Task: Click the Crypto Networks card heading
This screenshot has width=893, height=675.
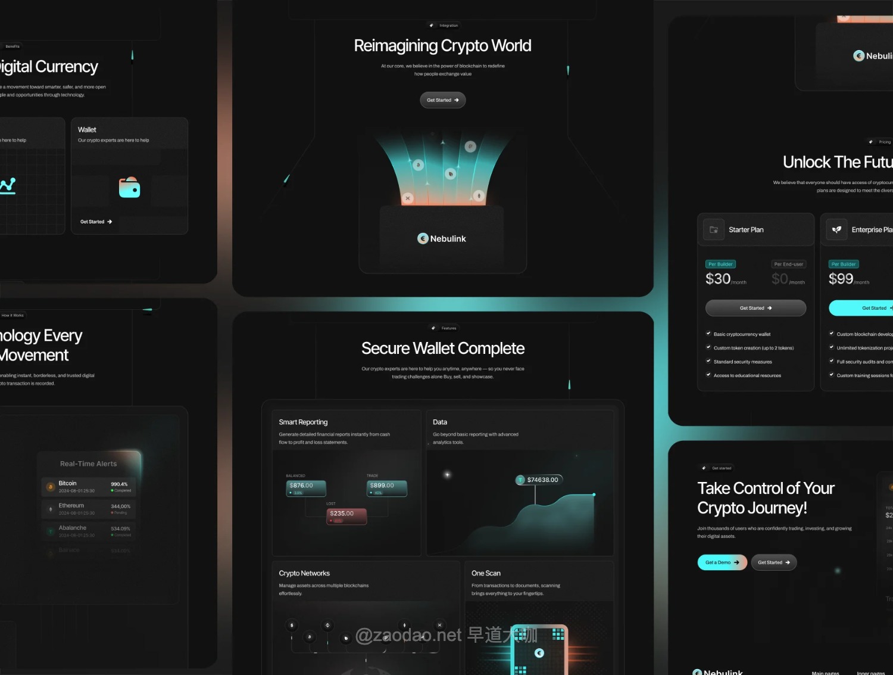Action: point(304,573)
